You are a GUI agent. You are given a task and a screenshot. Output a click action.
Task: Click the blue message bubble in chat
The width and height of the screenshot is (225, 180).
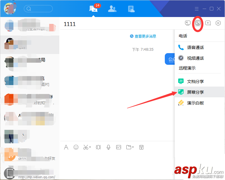pyautogui.click(x=170, y=59)
